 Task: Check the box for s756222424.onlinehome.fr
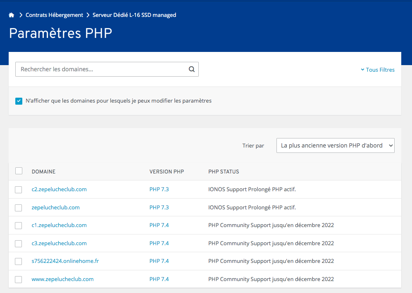tap(19, 261)
